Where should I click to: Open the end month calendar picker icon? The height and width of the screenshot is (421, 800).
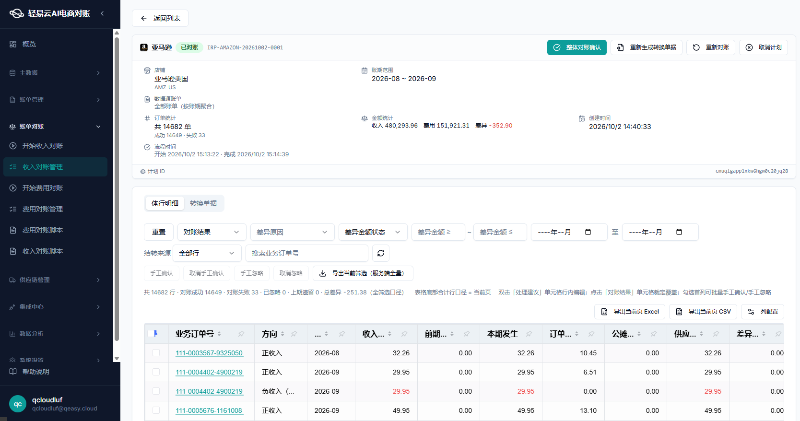[679, 232]
